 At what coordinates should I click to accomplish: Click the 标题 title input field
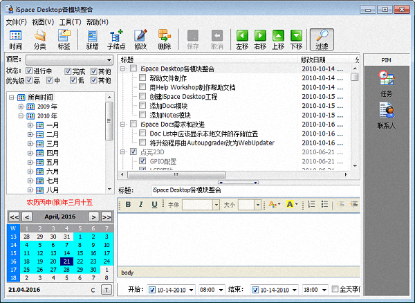256,190
